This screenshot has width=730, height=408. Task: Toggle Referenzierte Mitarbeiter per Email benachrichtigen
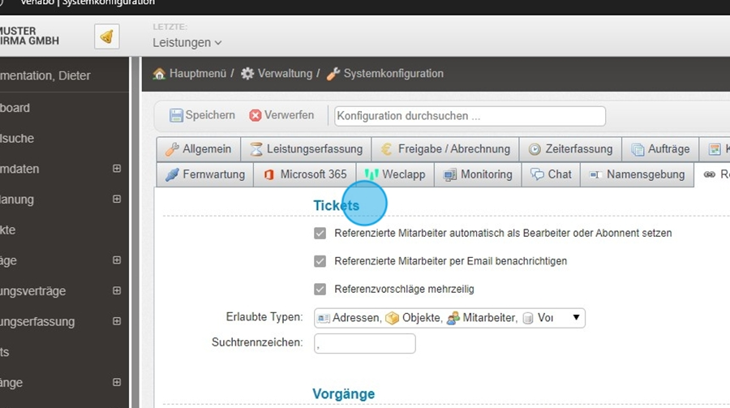(320, 261)
